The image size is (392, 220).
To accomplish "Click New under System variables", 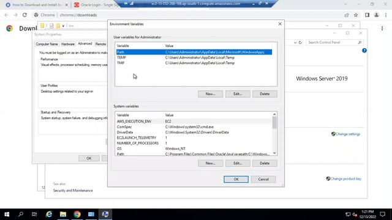I will (x=210, y=163).
